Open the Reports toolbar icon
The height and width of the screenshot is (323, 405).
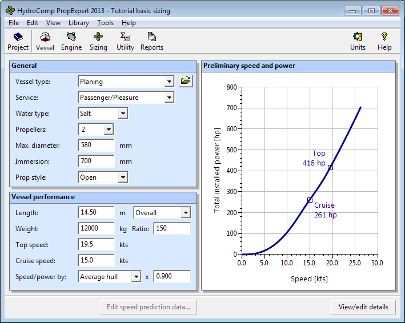(x=152, y=42)
